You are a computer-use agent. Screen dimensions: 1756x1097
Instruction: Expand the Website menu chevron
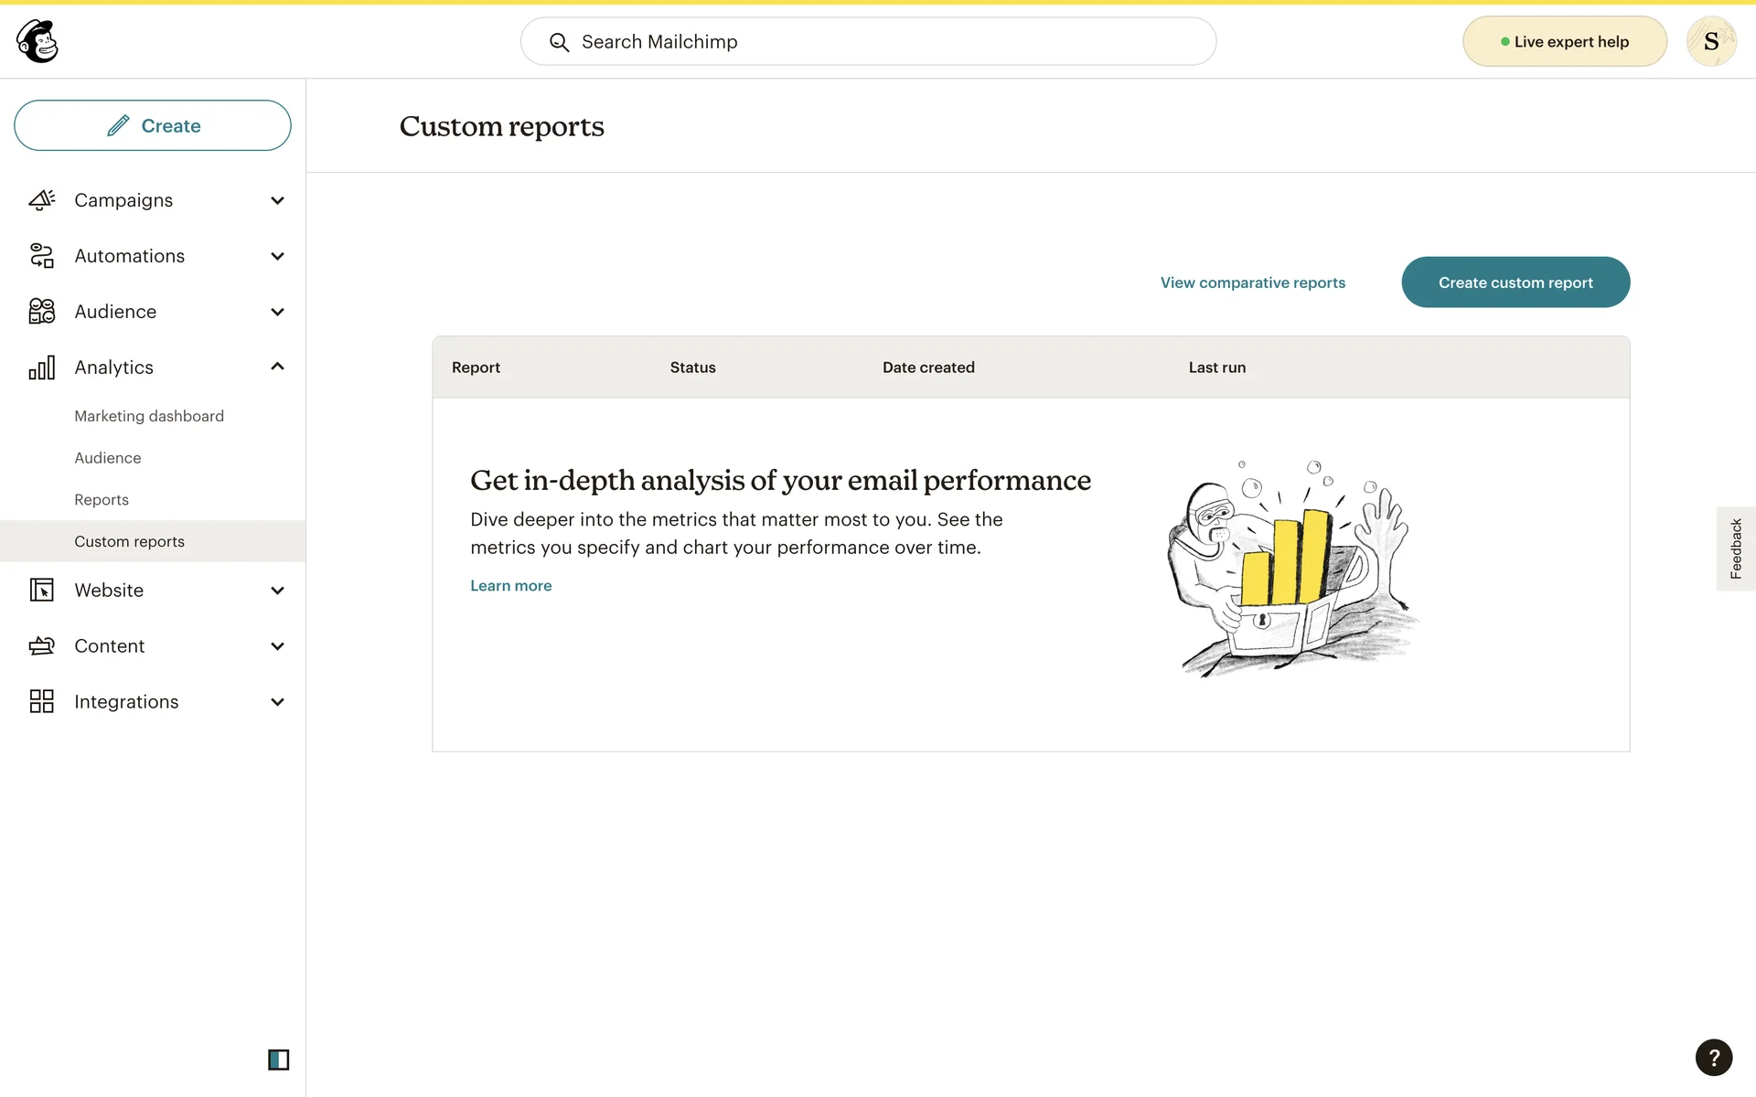coord(277,591)
